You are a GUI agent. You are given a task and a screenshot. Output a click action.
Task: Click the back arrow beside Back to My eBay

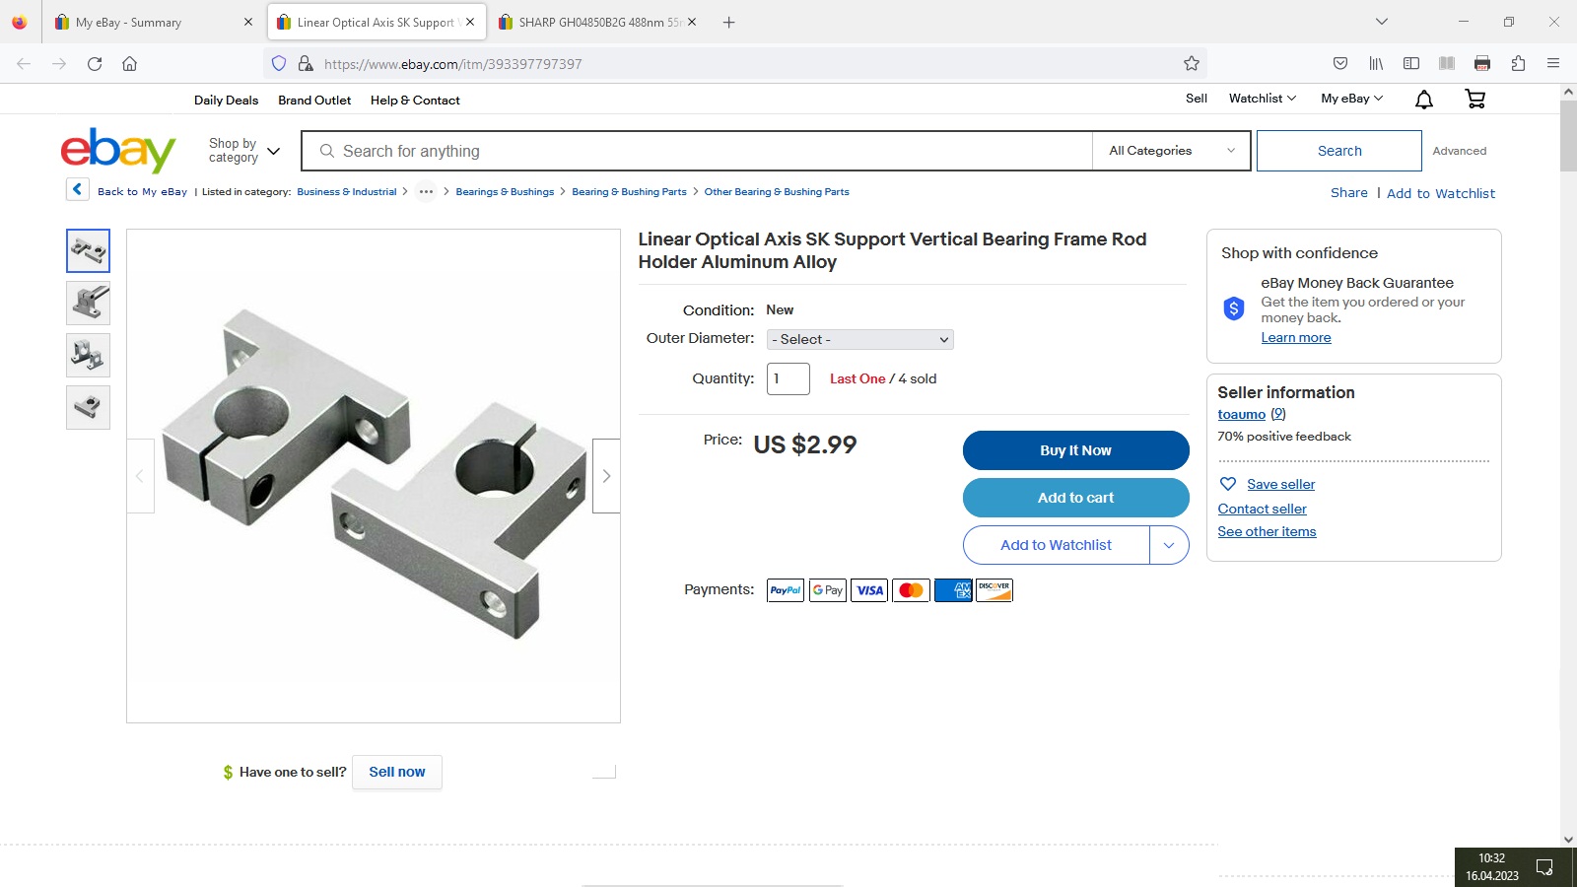[78, 189]
